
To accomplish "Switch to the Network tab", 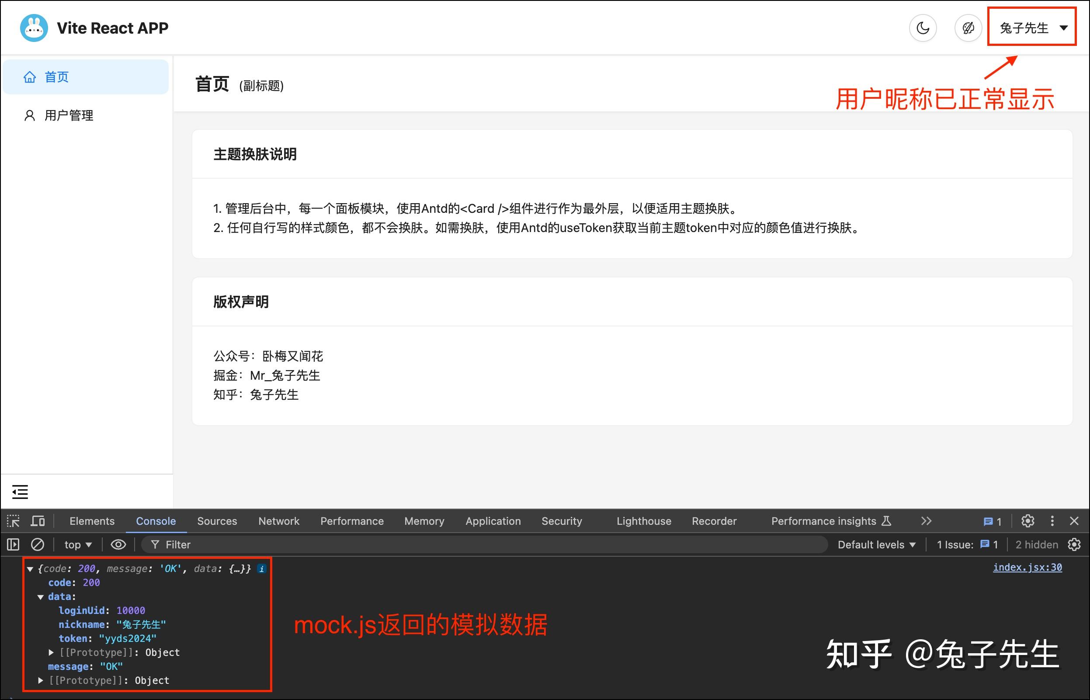I will click(x=279, y=521).
